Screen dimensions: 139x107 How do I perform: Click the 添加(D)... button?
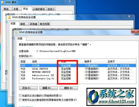pyautogui.click(x=28, y=88)
